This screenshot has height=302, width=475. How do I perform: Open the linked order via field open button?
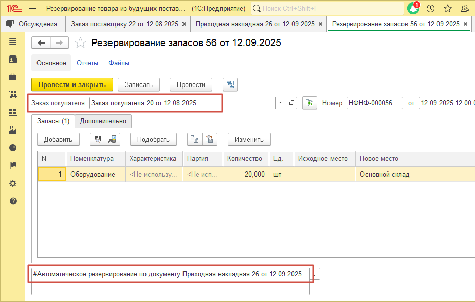coord(291,103)
